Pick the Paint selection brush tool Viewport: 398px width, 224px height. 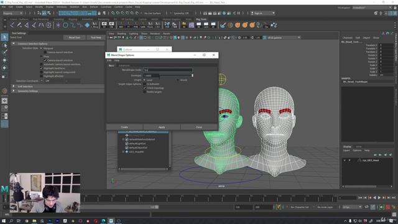4,52
